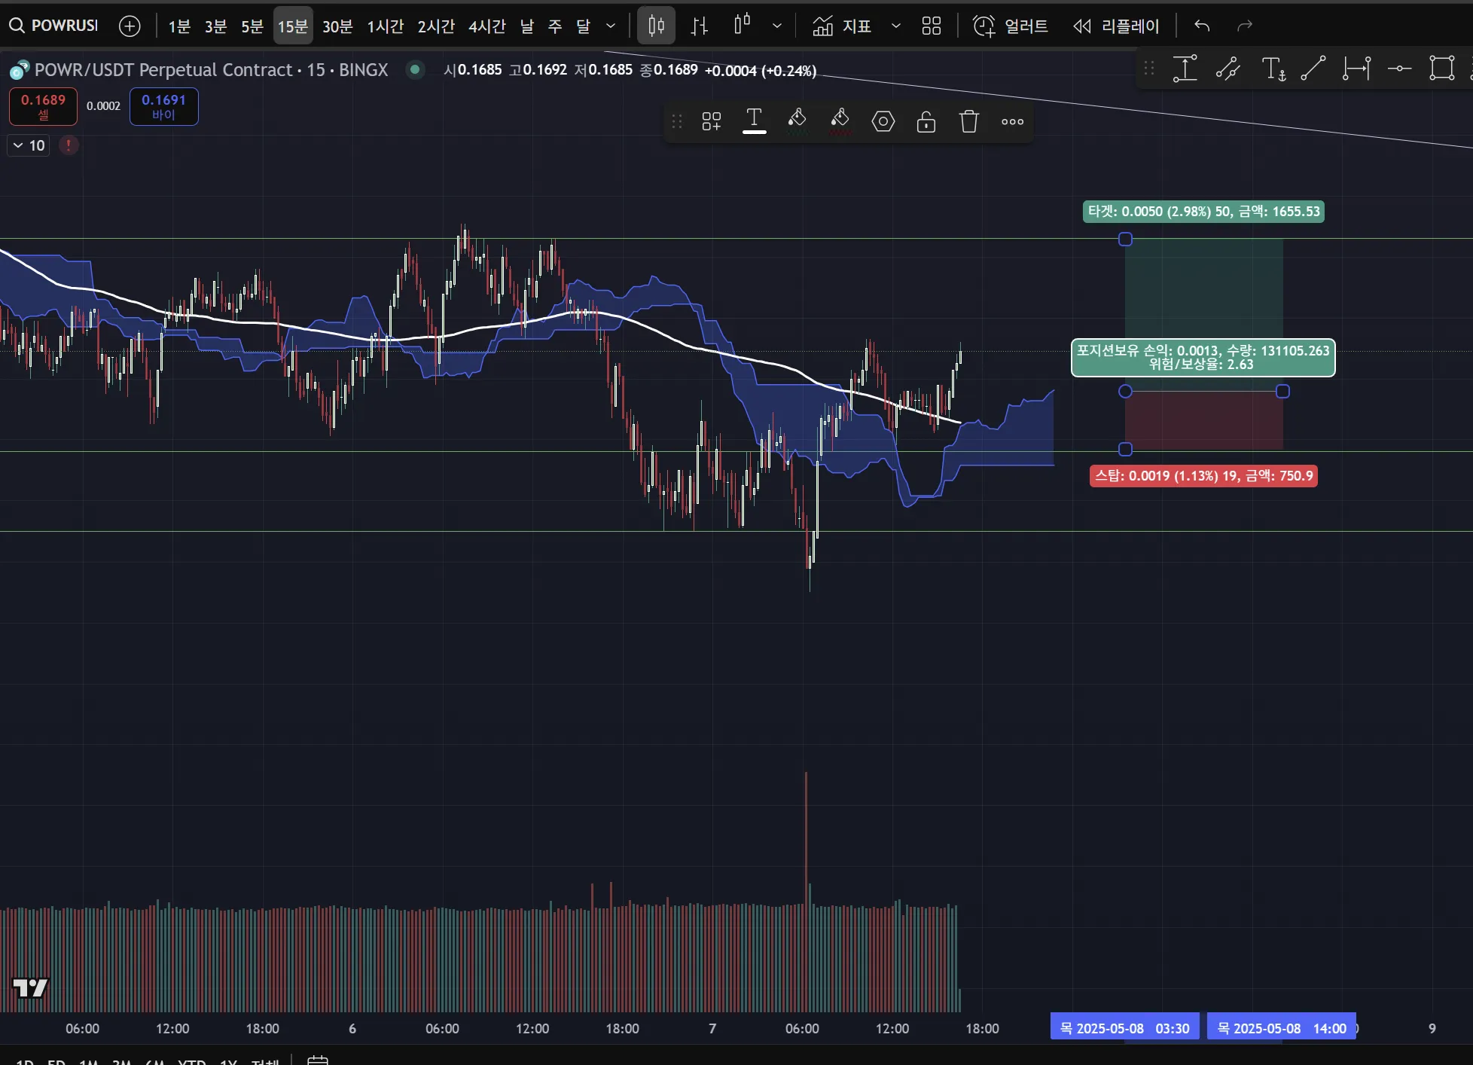The height and width of the screenshot is (1065, 1473).
Task: Switch to the bar chart type icon
Action: (x=700, y=26)
